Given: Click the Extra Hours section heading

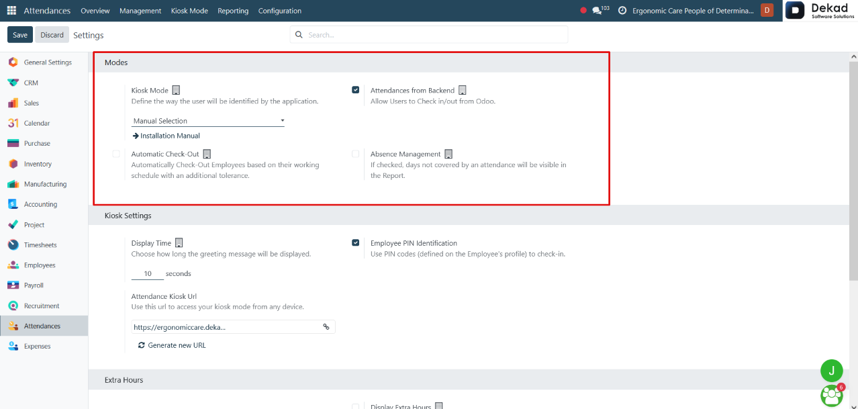Looking at the screenshot, I should [x=124, y=380].
